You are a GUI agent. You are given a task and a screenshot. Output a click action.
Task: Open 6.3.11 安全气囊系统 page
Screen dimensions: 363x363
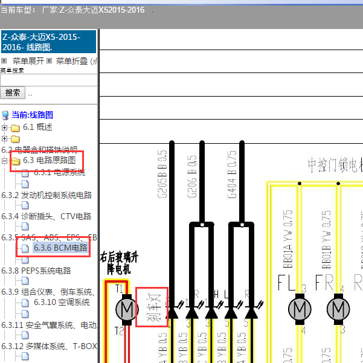pos(49,326)
